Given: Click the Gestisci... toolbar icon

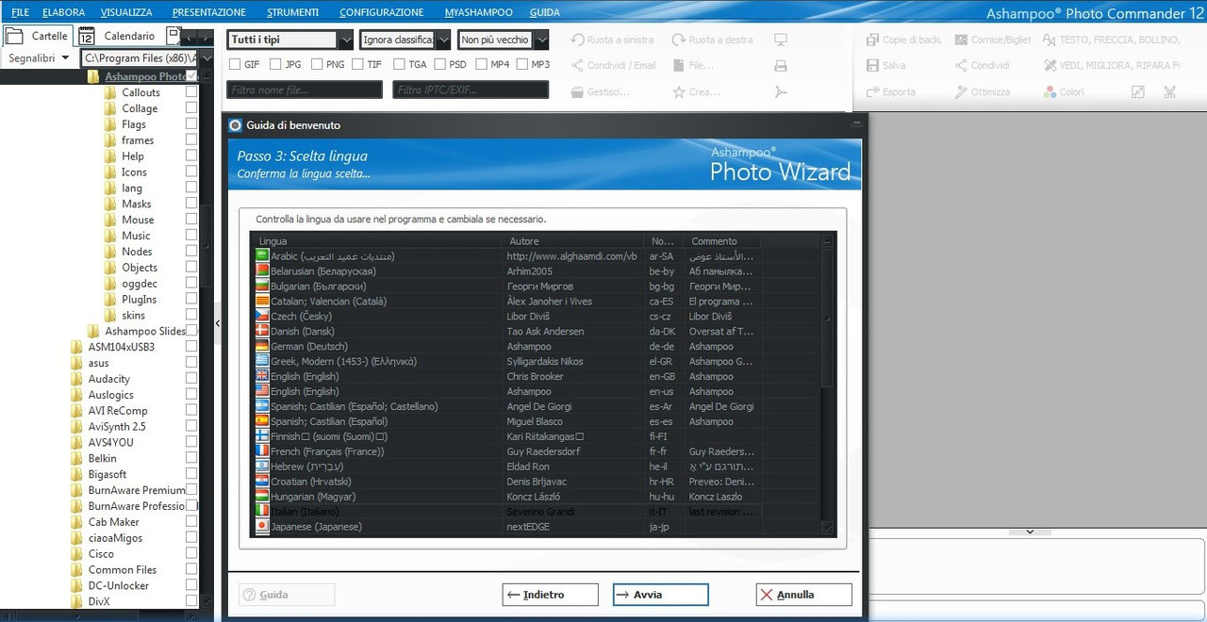Looking at the screenshot, I should coord(578,92).
